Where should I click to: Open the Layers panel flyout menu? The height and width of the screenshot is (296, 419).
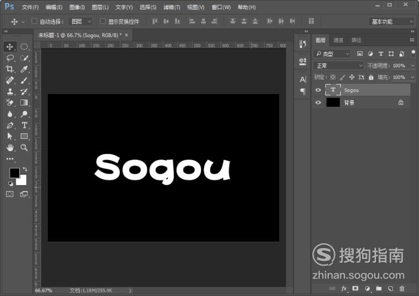point(412,40)
